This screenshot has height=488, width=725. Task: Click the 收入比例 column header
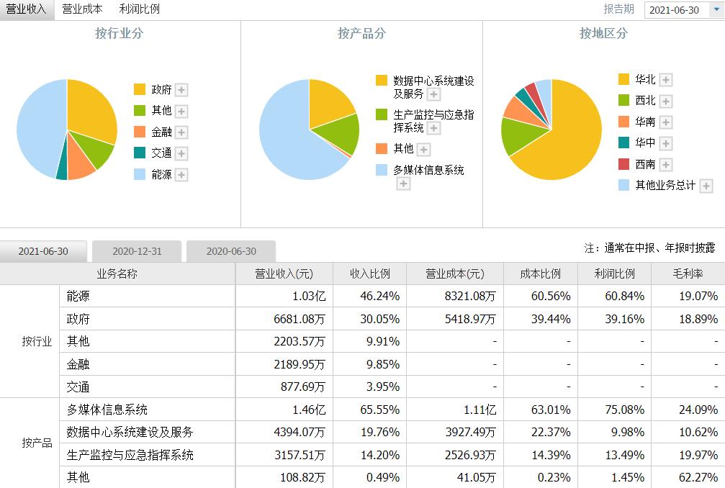pyautogui.click(x=370, y=274)
